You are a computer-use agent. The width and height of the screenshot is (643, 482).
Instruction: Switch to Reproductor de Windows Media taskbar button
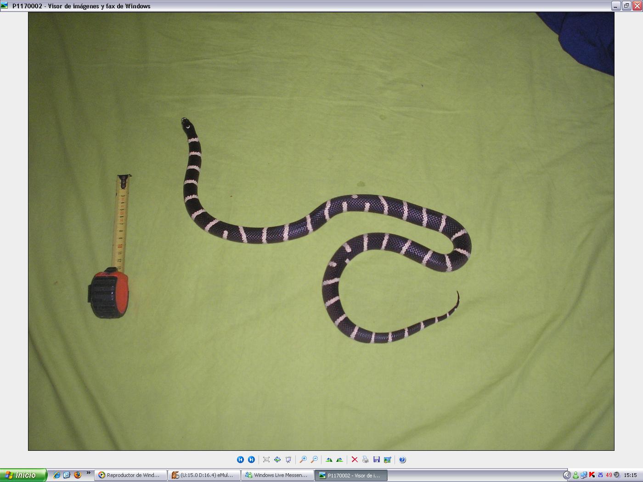[x=130, y=475]
